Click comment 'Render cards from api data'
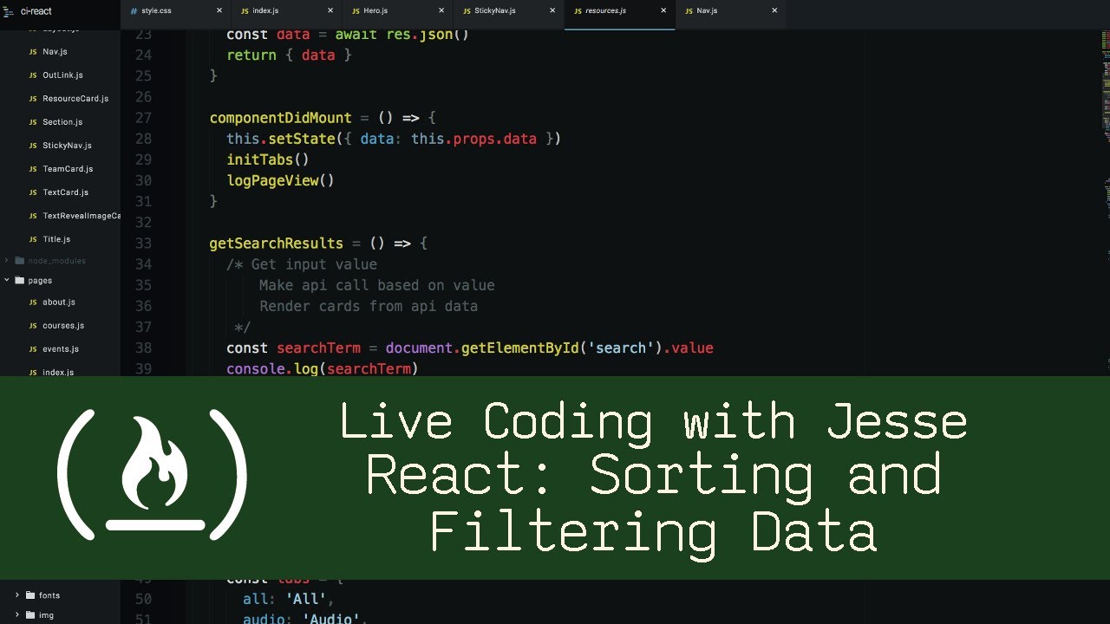The image size is (1110, 624). 368,306
